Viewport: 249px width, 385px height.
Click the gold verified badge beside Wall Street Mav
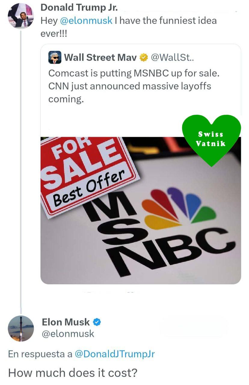click(145, 57)
